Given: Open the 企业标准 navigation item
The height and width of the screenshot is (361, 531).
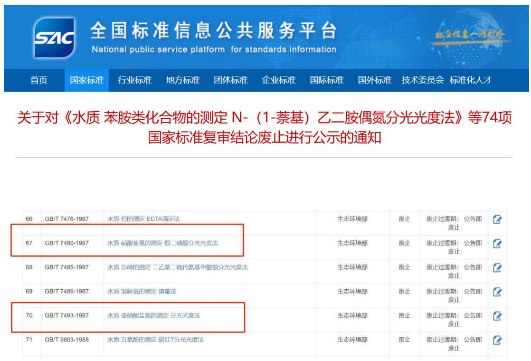Looking at the screenshot, I should [x=279, y=80].
